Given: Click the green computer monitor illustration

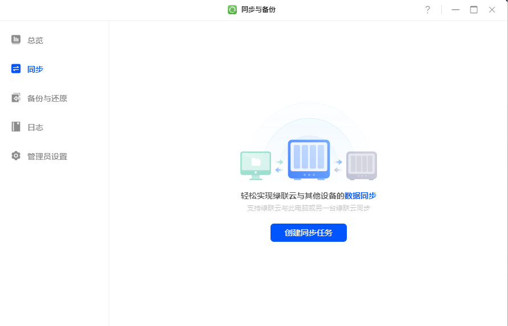Looking at the screenshot, I should click(x=256, y=164).
